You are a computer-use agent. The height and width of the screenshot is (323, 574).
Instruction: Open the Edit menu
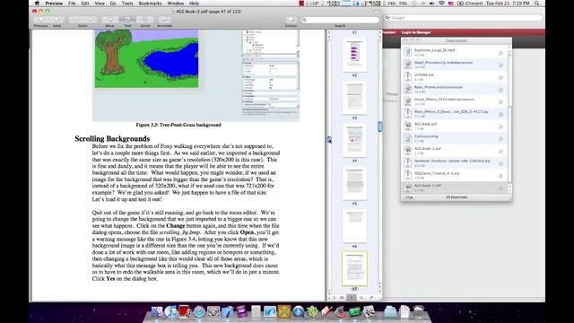(85, 3)
